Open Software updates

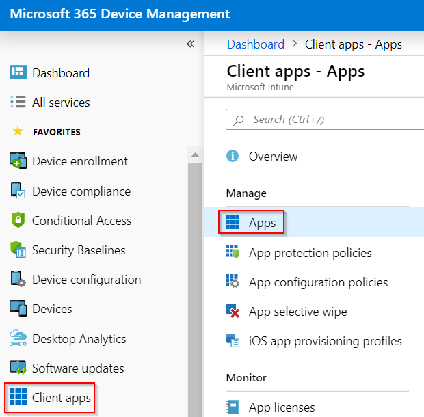[x=78, y=368]
